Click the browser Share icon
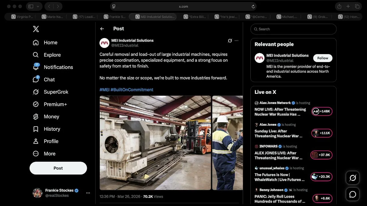Viewport: 367px width, 206px height. [x=339, y=6]
